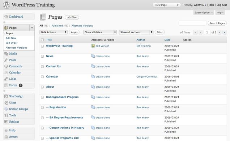
Task: Collapse the Pages sidebar menu arrow
Action: (x=32, y=28)
